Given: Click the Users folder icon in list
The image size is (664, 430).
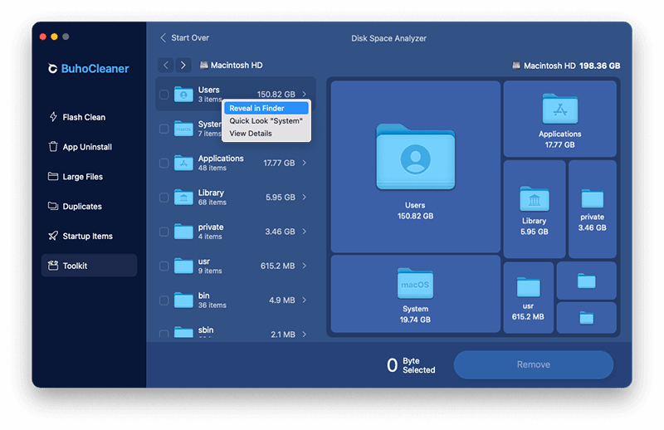Looking at the screenshot, I should pos(183,94).
